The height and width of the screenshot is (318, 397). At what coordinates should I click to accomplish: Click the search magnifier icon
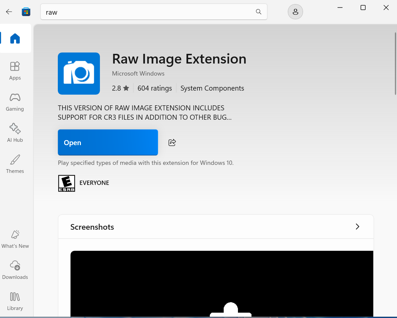click(x=259, y=12)
